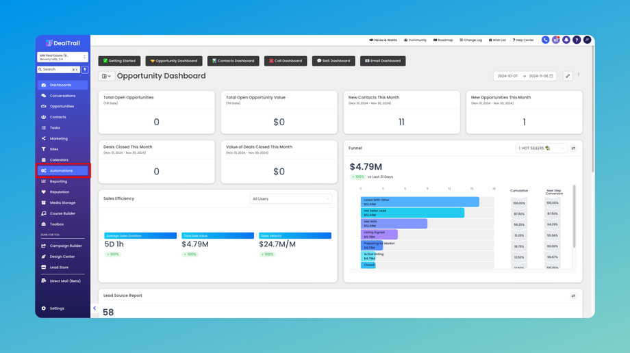Open Automations in the sidebar
This screenshot has height=353, width=630.
coord(63,170)
